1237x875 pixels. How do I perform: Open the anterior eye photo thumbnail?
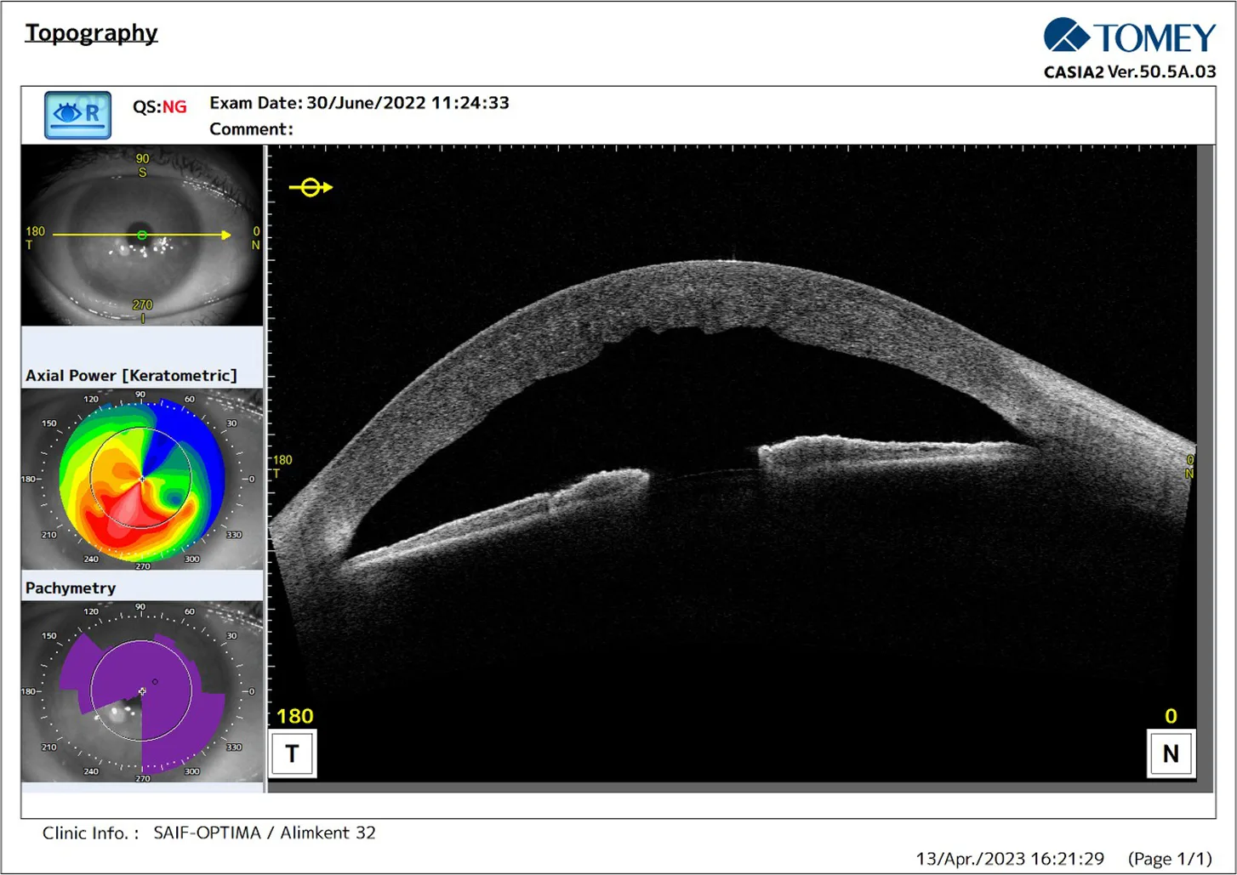142,235
